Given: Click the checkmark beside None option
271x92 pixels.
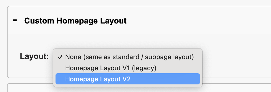Looking at the screenshot, I should (x=60, y=57).
